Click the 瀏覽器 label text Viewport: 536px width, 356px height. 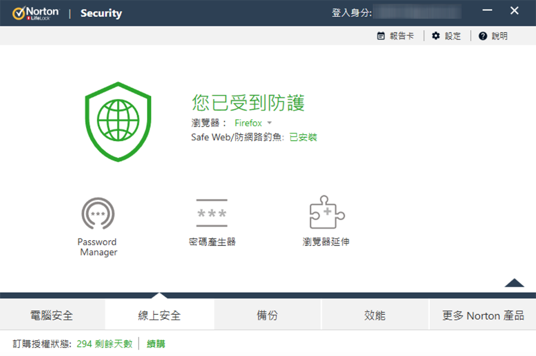pyautogui.click(x=208, y=123)
